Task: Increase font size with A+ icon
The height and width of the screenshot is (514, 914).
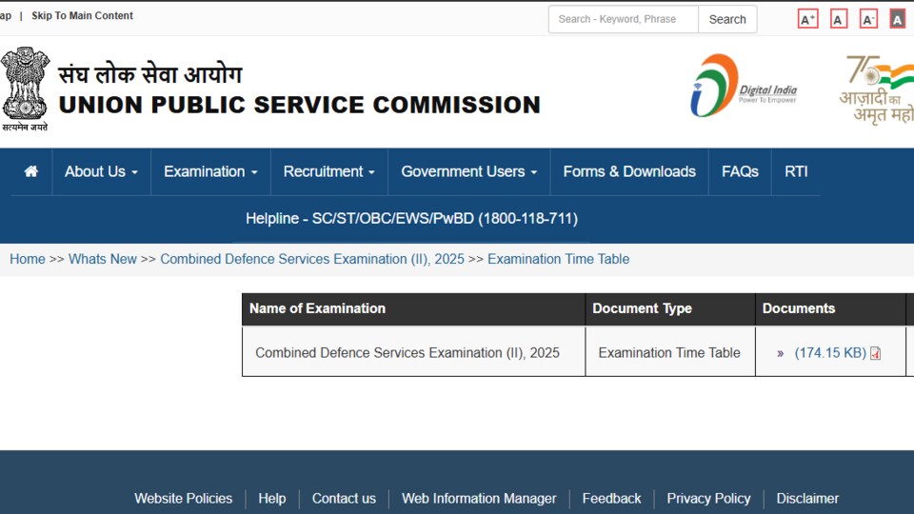Action: (x=808, y=19)
